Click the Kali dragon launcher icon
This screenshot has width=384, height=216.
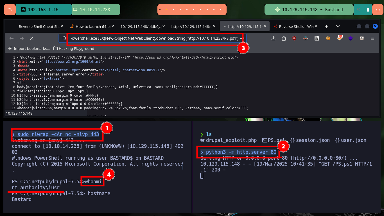[x=10, y=10]
